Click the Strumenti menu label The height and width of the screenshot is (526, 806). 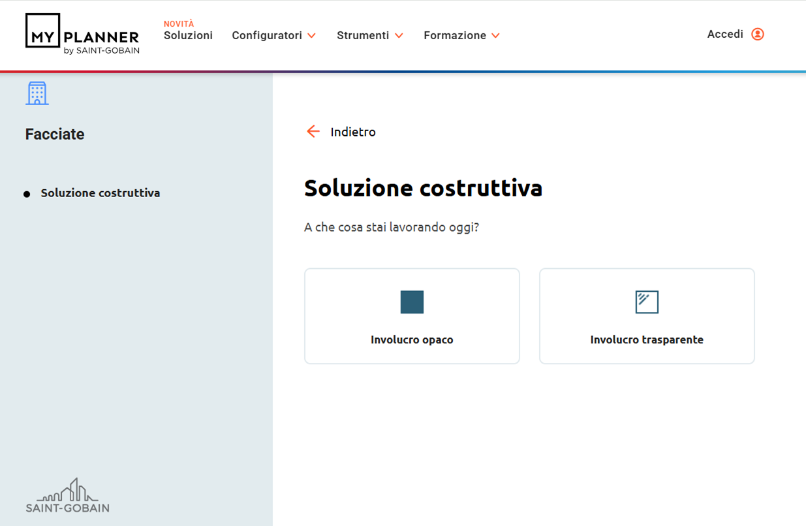pos(363,35)
